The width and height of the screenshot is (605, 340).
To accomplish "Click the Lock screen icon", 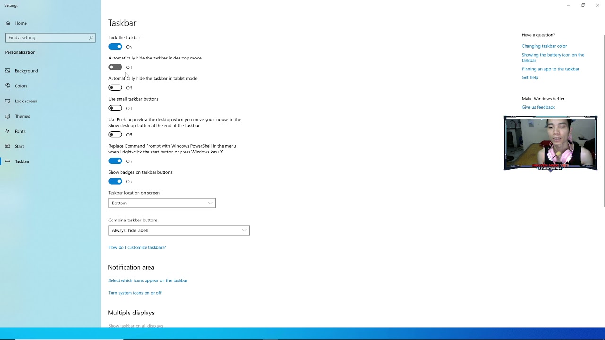I will coord(8,101).
